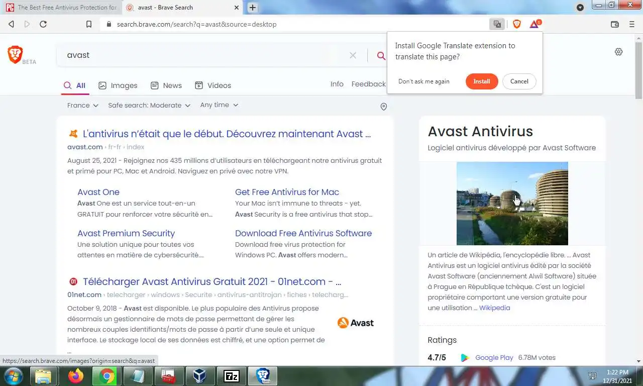Switch to Images results
This screenshot has width=643, height=386.
118,85
